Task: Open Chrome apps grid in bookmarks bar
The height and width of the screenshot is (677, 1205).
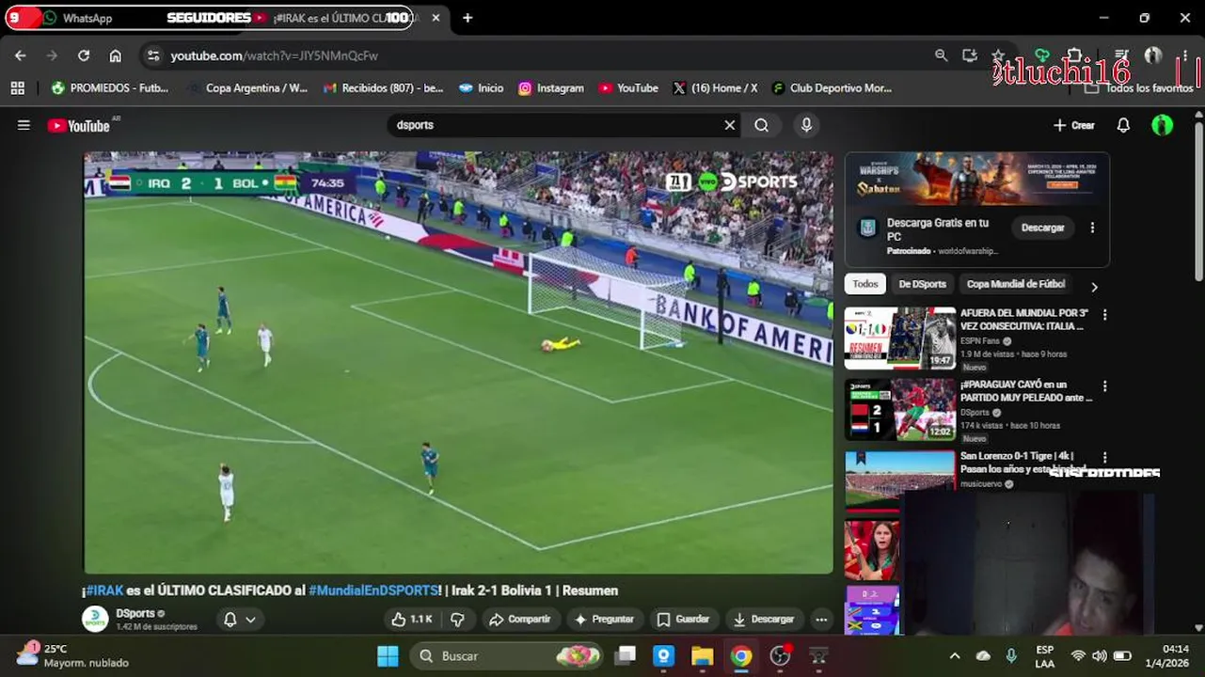Action: tap(17, 87)
